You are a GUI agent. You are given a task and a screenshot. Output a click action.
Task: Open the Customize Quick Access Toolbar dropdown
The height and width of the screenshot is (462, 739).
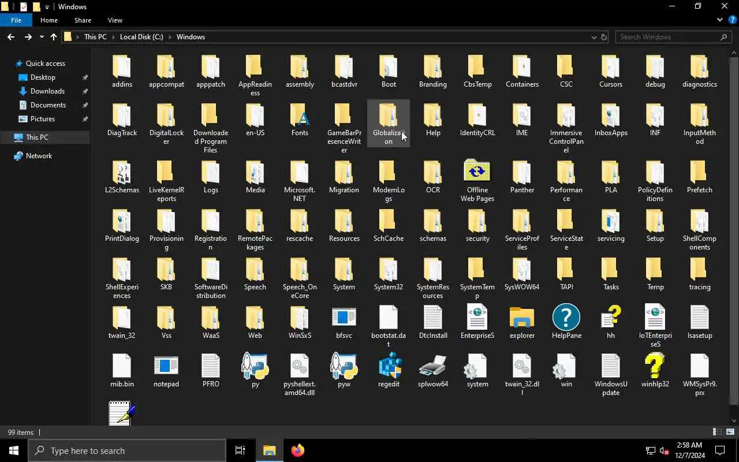coord(47,7)
